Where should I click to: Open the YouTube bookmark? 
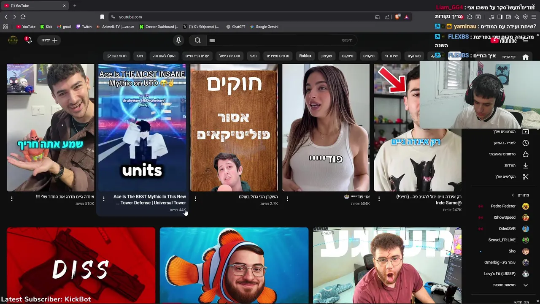(26, 27)
